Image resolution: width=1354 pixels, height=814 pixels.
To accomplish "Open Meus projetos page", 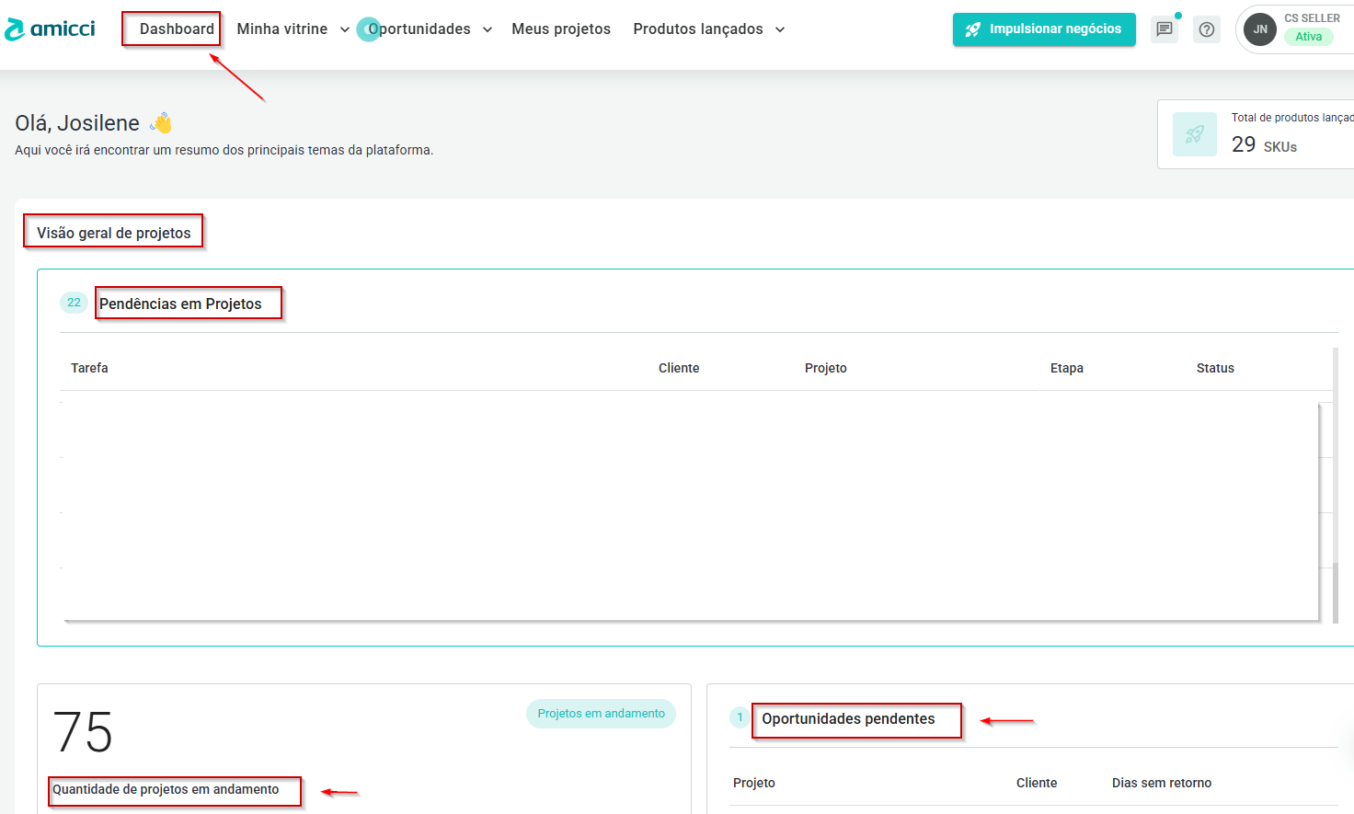I will (x=561, y=29).
